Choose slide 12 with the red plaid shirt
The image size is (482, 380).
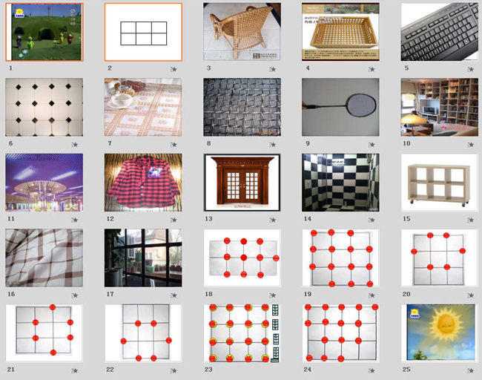[x=143, y=183]
